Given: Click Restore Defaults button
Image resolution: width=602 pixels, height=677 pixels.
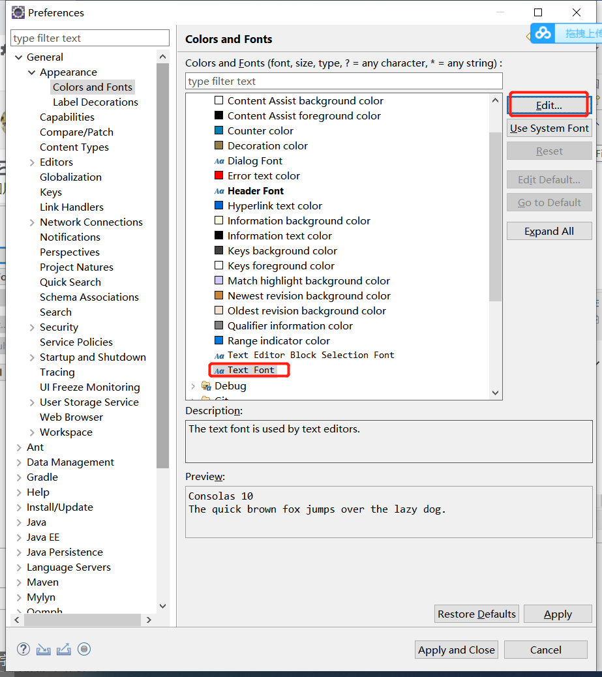Looking at the screenshot, I should [x=476, y=614].
